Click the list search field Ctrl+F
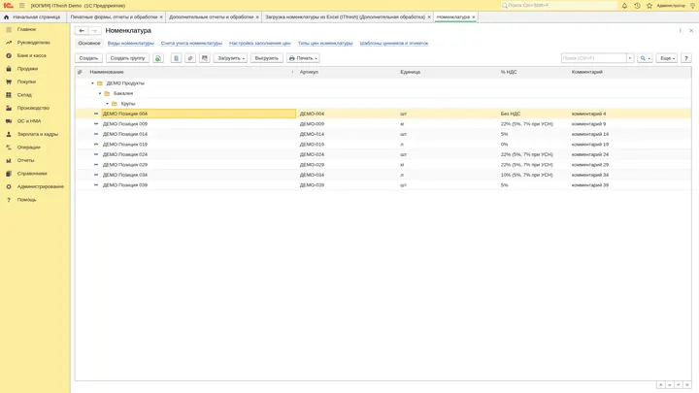 tap(594, 58)
